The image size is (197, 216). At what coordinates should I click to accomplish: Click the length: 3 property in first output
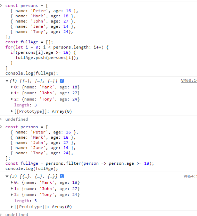click(26, 105)
